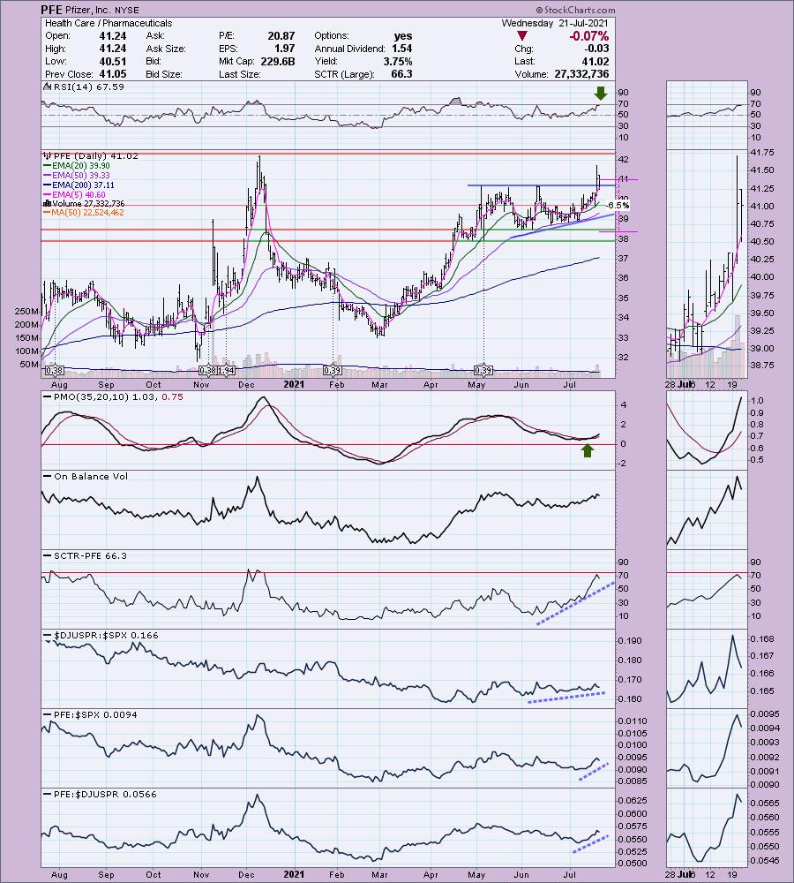Click the EPS value 1.97
The width and height of the screenshot is (794, 883).
pyautogui.click(x=285, y=49)
